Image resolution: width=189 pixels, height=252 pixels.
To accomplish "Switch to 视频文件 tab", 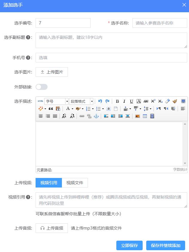I will (x=75, y=183).
